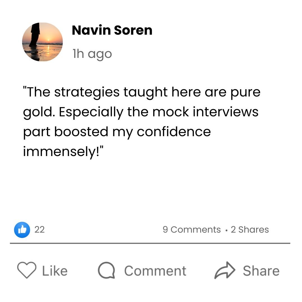
Task: Click the silhouette figure in the avatar
Action: 35,35
